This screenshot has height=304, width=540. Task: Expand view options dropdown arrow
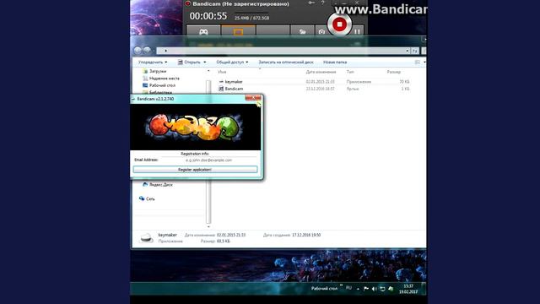pyautogui.click(x=424, y=62)
